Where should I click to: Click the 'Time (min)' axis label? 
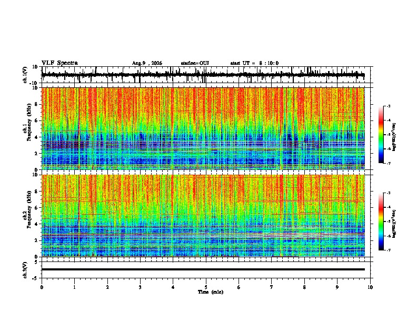[x=211, y=292]
